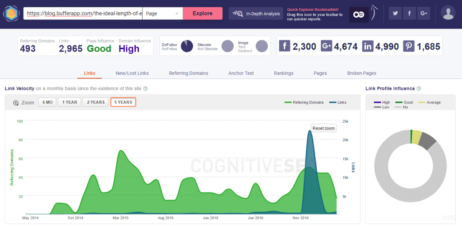Image resolution: width=462 pixels, height=227 pixels.
Task: Toggle Referring Domains series in chart legend
Action: coord(304,102)
